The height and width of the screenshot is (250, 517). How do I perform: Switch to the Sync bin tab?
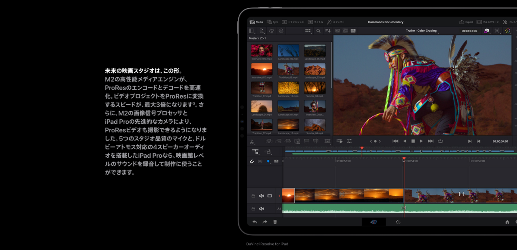tap(272, 22)
